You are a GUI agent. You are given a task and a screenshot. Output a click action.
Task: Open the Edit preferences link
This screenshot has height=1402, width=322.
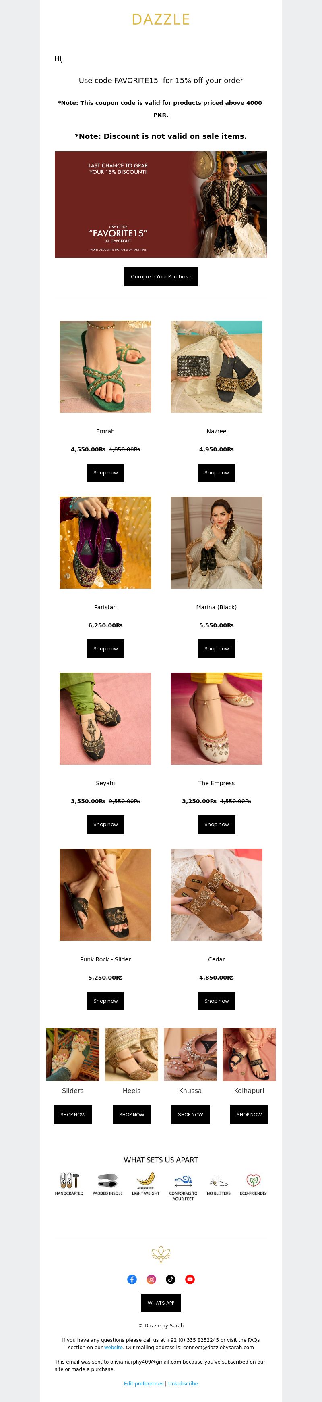[143, 1383]
